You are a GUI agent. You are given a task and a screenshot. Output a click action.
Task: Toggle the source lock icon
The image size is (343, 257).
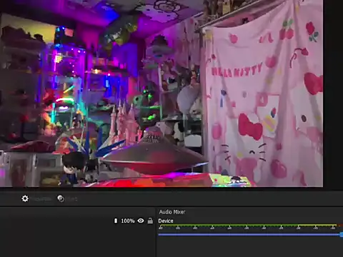150,221
